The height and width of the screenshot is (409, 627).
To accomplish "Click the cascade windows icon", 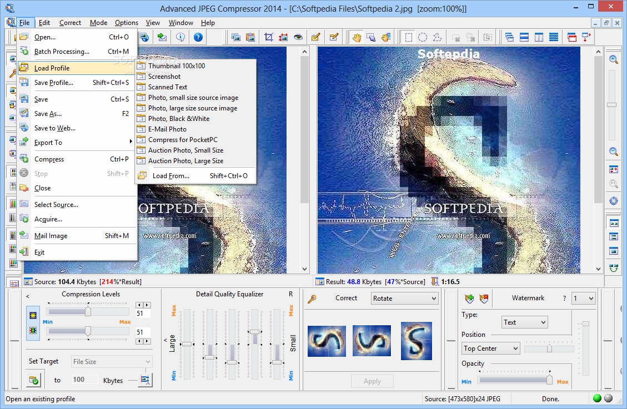I will tap(509, 38).
